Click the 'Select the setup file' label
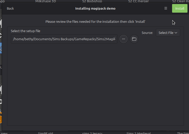 26,31
